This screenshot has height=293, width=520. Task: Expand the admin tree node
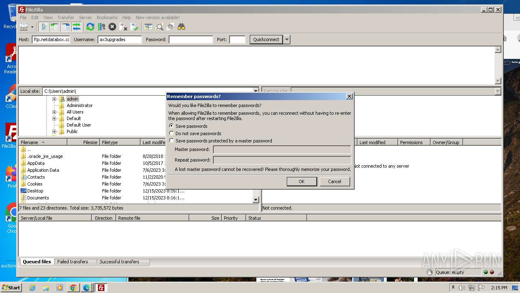pos(54,99)
